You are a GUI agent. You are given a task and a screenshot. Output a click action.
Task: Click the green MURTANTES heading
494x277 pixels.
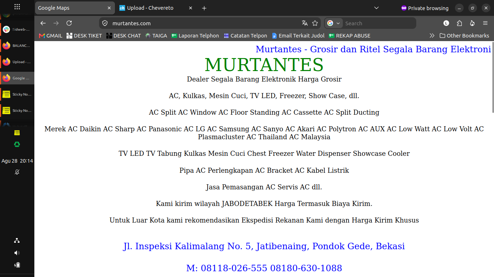pyautogui.click(x=264, y=65)
